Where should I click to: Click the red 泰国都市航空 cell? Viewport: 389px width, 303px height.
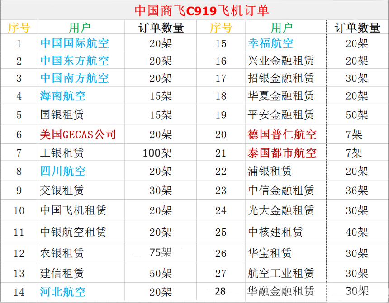coord(286,153)
